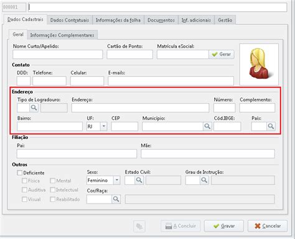Open Tipo de Logradouro lookup magnifier
Image resolution: width=295 pixels, height=239 pixels.
[34, 108]
